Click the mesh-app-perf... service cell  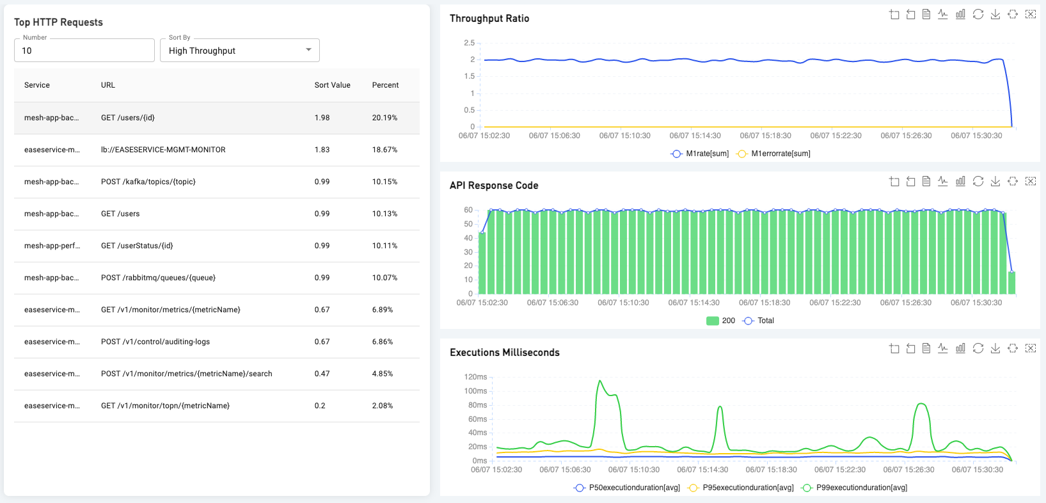pos(52,246)
